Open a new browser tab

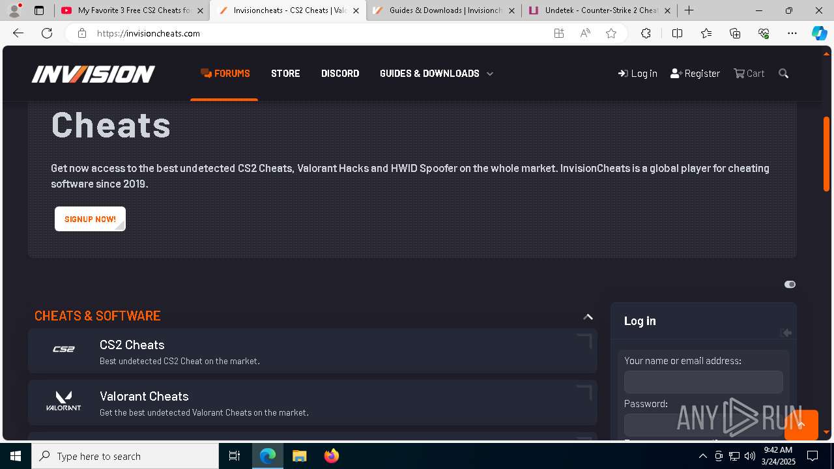coord(689,10)
